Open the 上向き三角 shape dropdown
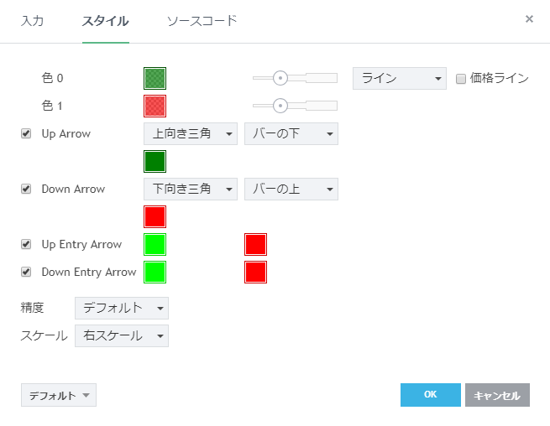The width and height of the screenshot is (550, 426). pos(190,133)
